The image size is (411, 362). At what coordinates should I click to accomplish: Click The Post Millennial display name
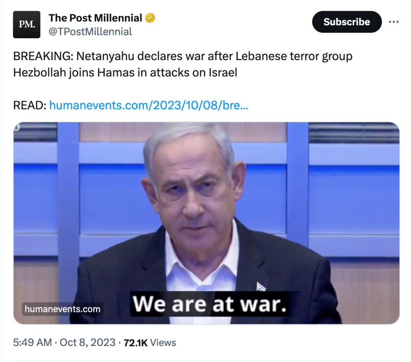pos(96,18)
